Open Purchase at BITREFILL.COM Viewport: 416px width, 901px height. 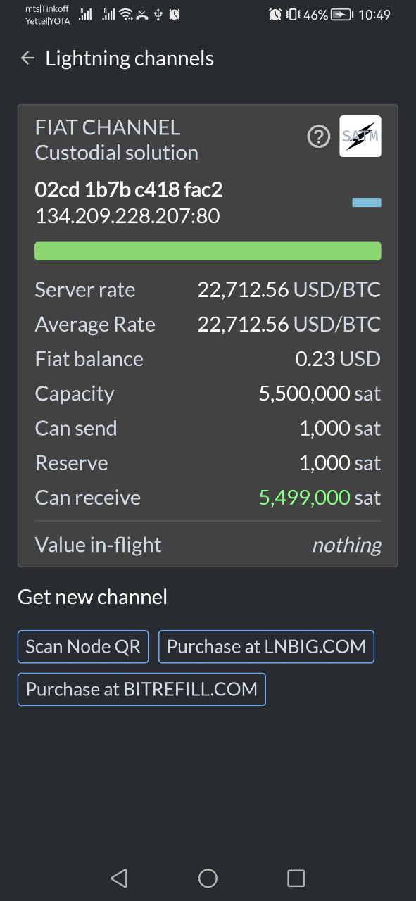point(141,689)
